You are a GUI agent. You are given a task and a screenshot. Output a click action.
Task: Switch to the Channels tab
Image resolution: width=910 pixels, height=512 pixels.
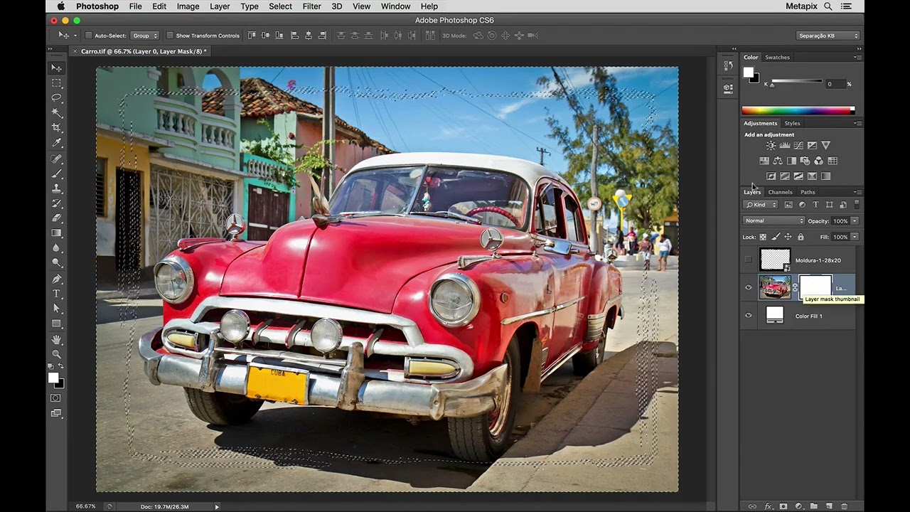[x=780, y=192]
